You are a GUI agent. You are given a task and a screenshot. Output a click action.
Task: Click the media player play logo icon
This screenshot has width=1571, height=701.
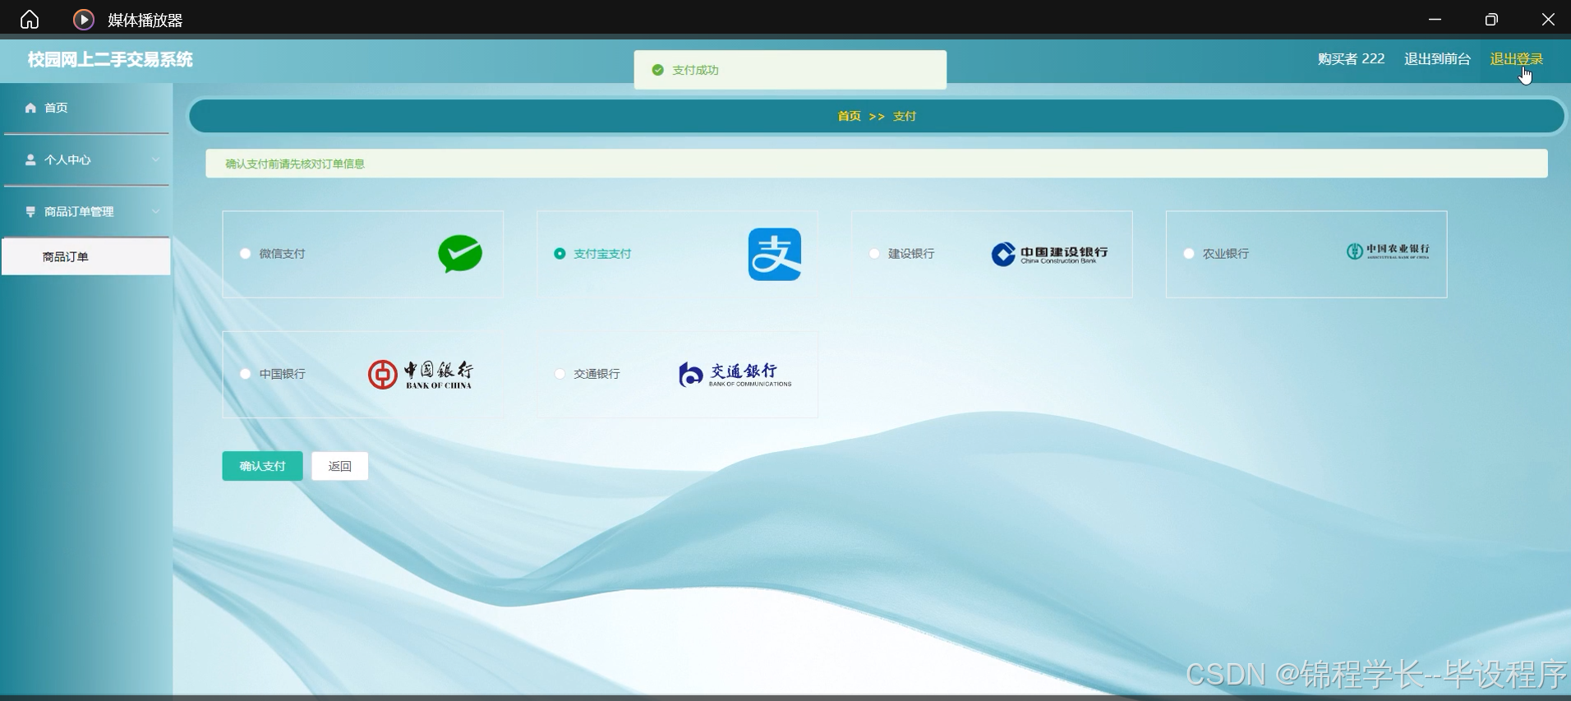click(84, 19)
